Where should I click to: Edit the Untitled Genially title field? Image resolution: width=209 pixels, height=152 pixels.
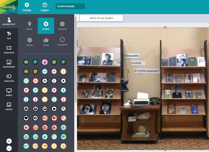[70, 6]
